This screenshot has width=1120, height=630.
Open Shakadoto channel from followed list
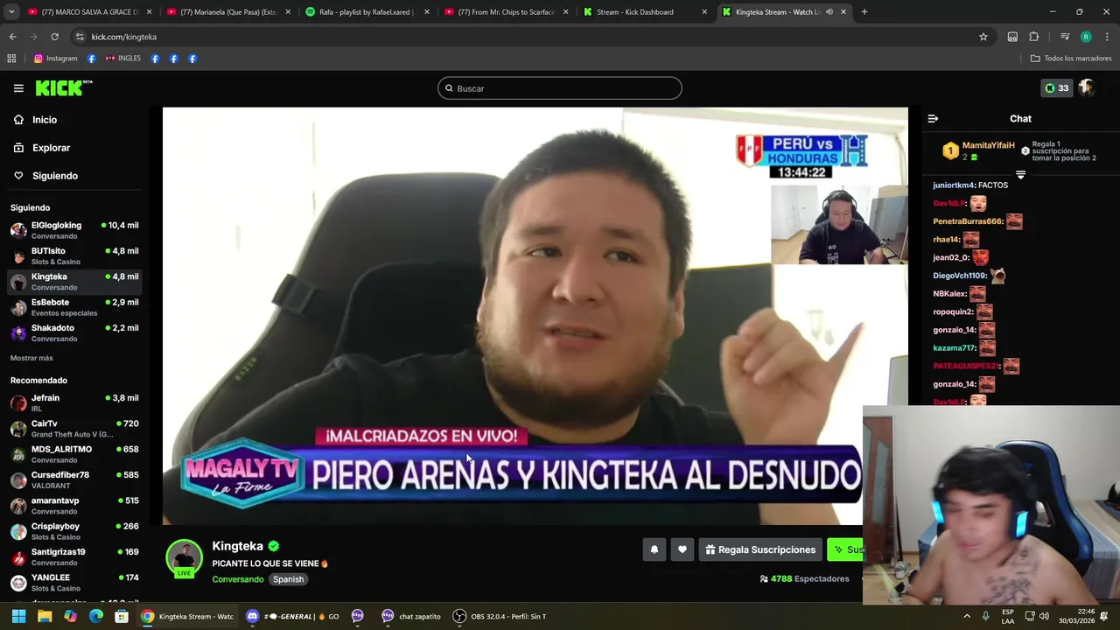point(74,332)
